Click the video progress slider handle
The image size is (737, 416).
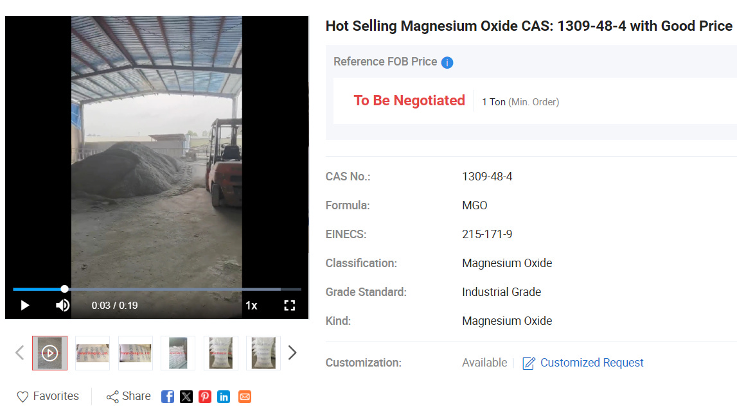tap(64, 289)
